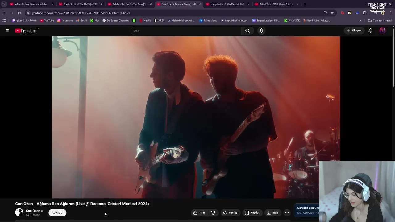
Task: Bookmark this page with the star
Action: [332, 13]
